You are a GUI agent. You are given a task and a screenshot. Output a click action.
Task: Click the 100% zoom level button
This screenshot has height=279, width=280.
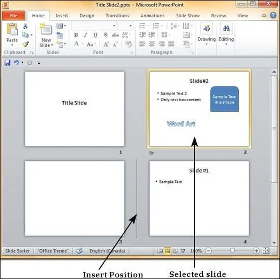pos(196,251)
